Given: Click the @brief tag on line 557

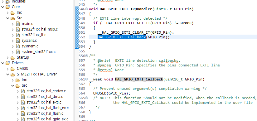Looking at the screenshot, I should (x=104, y=61).
